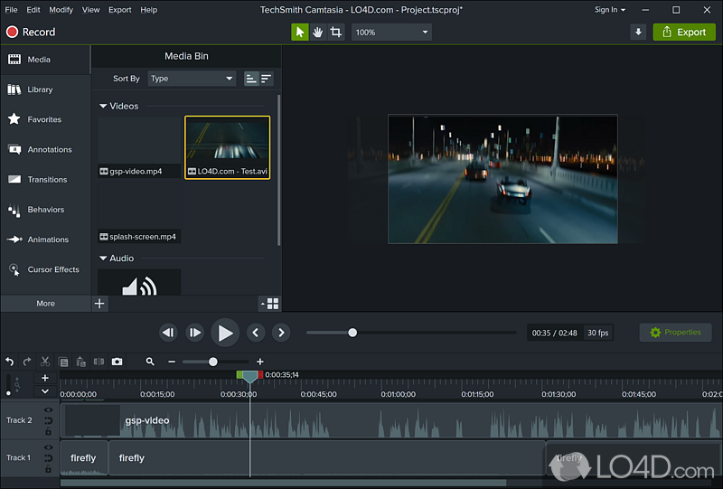The width and height of the screenshot is (723, 489).
Task: Lock Track 1 using the padlock icon
Action: tap(48, 468)
